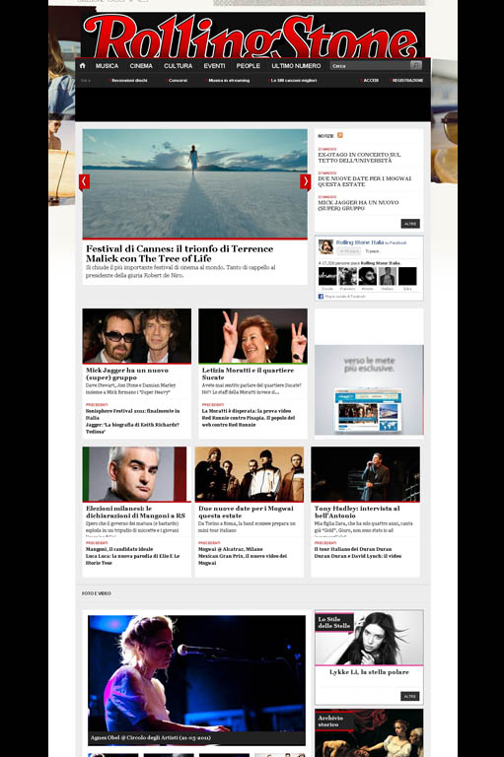
Task: Click the Cerca search field
Action: pyautogui.click(x=370, y=65)
